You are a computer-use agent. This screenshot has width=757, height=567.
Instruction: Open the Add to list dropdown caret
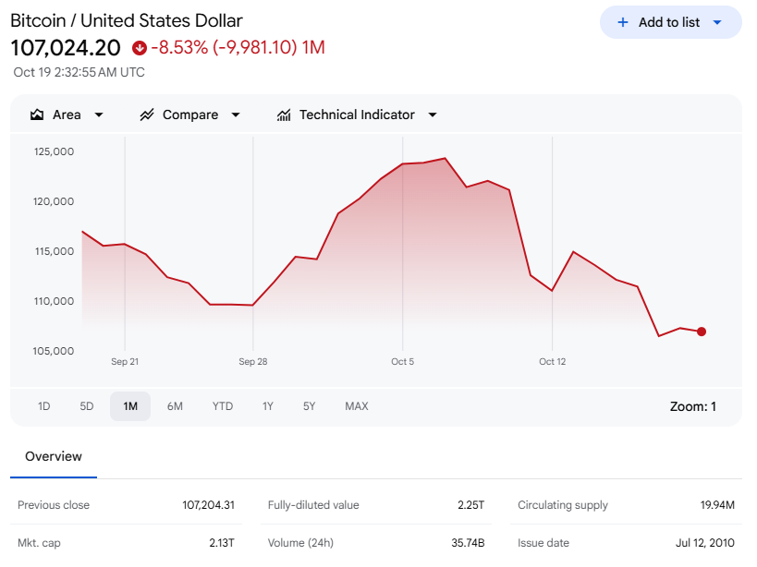click(717, 22)
